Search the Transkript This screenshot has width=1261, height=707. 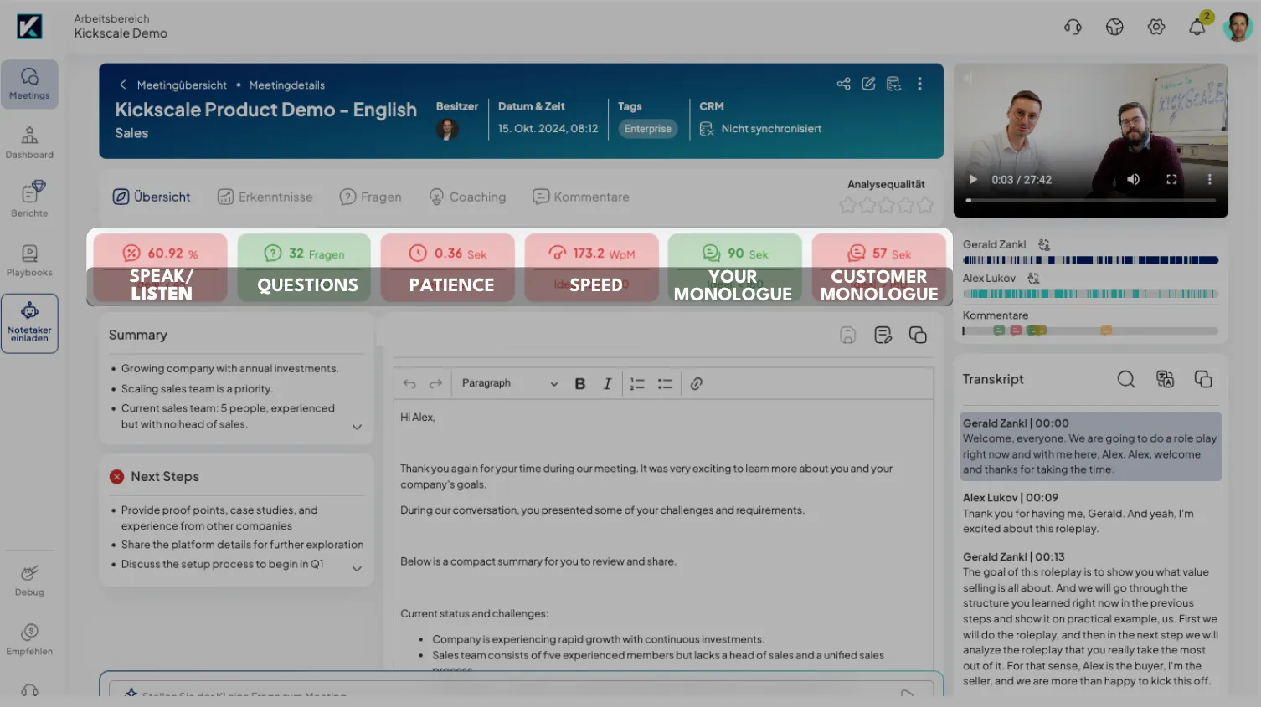pyautogui.click(x=1126, y=379)
